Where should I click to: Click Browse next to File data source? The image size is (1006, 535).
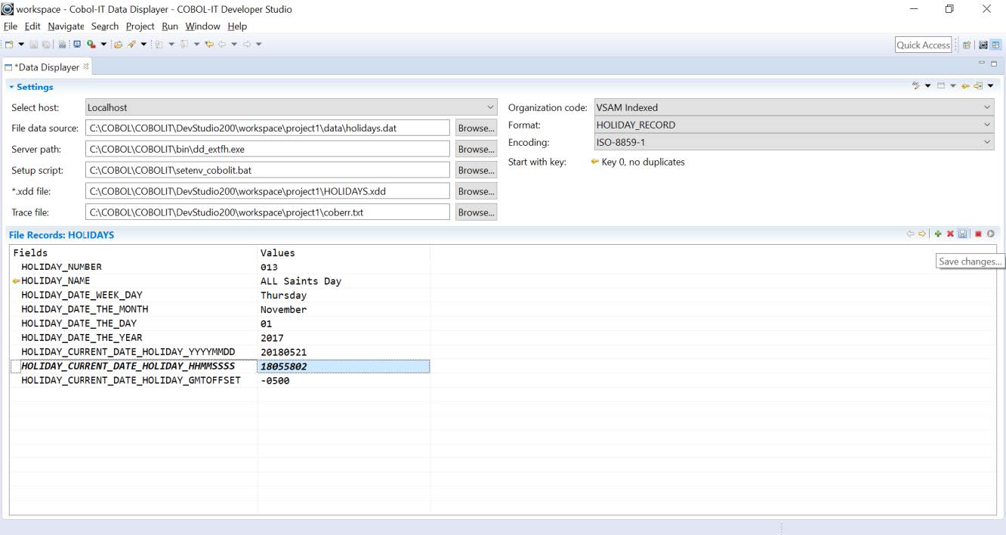(x=476, y=128)
